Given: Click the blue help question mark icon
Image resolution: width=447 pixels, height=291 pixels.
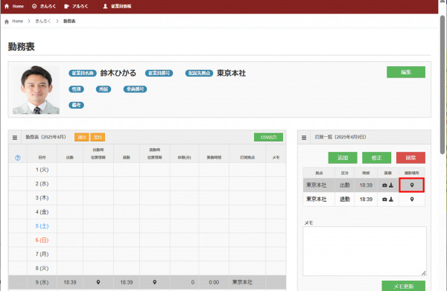Looking at the screenshot, I should (18, 158).
